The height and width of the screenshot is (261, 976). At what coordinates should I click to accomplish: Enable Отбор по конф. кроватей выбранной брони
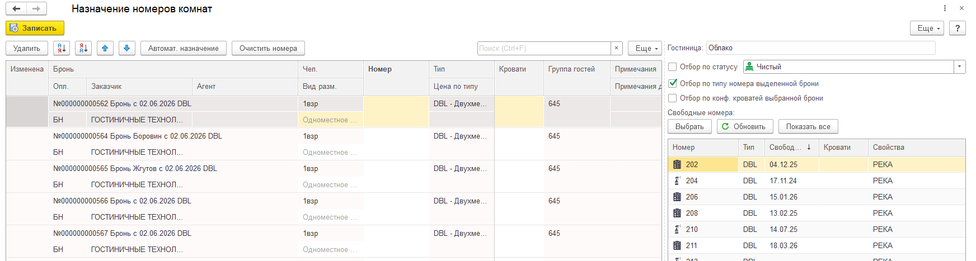point(673,98)
